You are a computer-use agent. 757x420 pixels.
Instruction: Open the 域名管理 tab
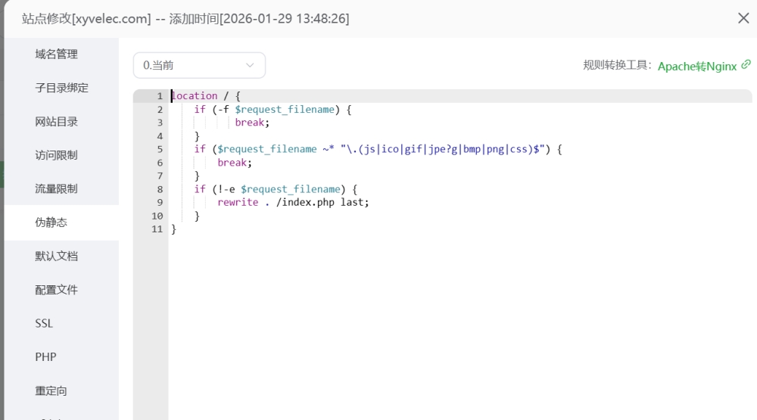pos(56,54)
